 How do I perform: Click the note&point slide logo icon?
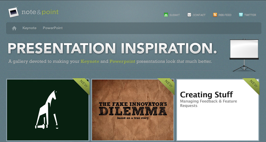pyautogui.click(x=13, y=12)
